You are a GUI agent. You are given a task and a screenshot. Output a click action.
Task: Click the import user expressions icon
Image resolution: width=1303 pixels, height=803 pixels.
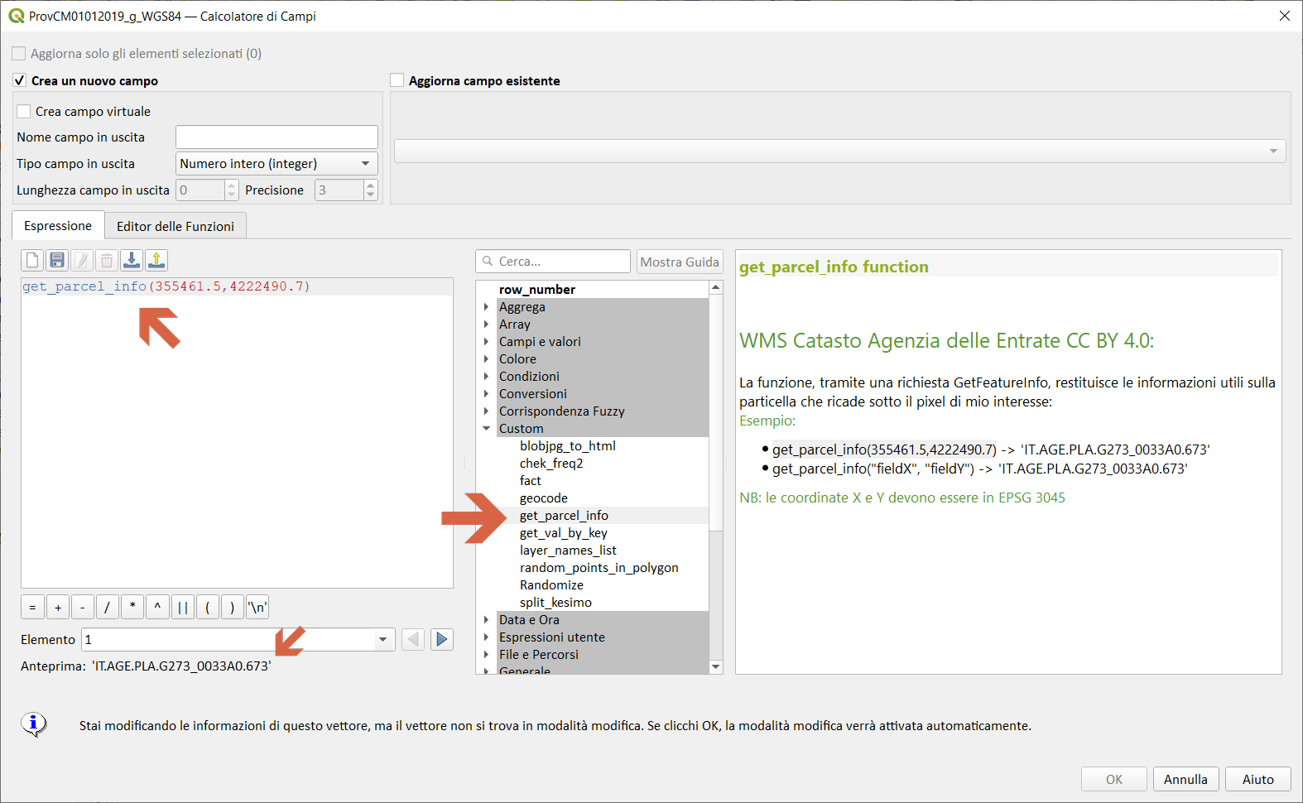132,261
